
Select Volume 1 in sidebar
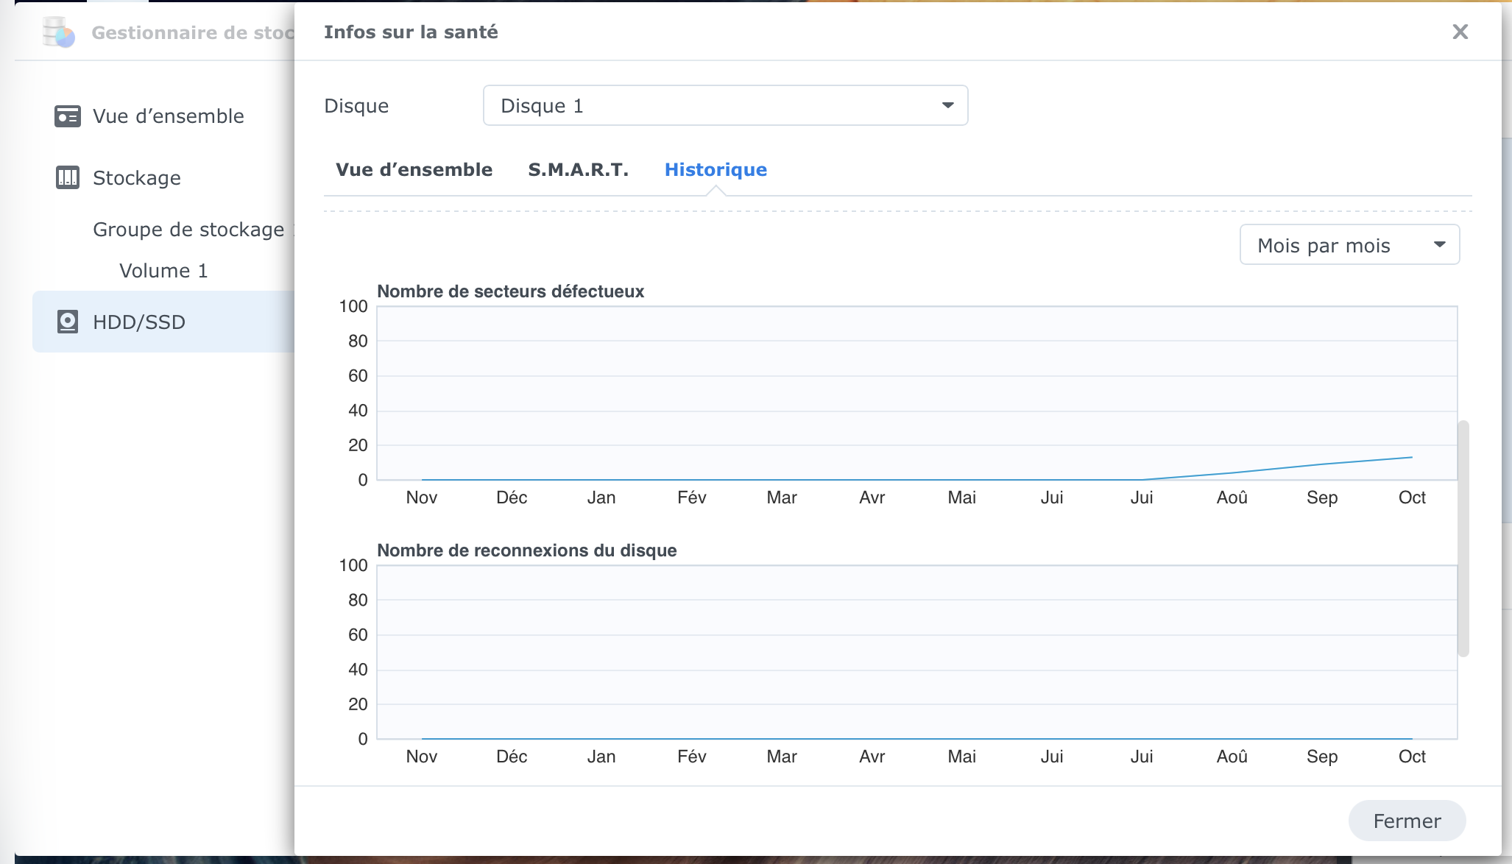point(163,271)
